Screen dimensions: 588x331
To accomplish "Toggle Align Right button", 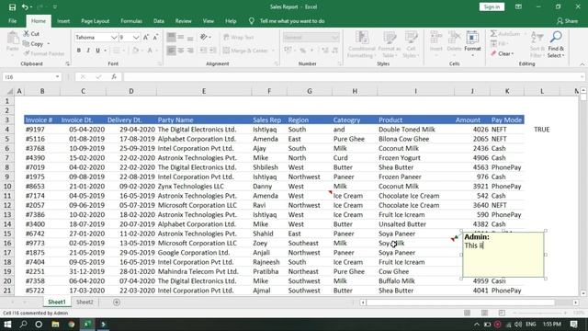I will 190,51.
